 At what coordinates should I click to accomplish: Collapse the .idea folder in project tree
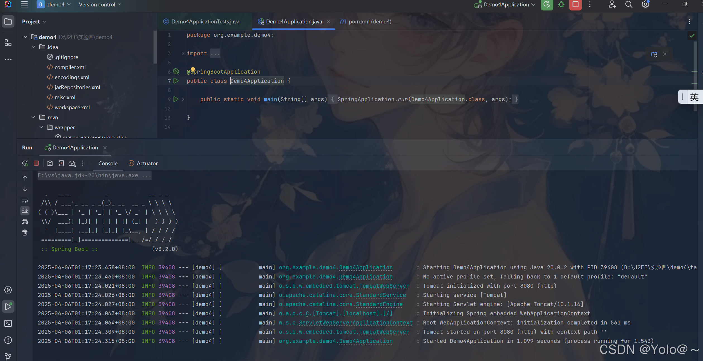34,47
